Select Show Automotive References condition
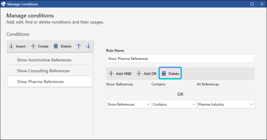The width and height of the screenshot is (267, 140). point(50,60)
